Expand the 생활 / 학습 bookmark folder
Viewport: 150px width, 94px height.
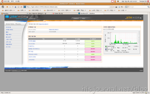tap(80, 10)
